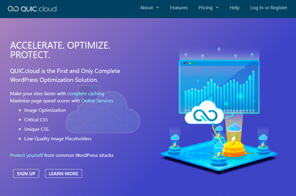Click "First and Only Complete" subheading text
Screen dimensions: 296x196
click(89, 71)
